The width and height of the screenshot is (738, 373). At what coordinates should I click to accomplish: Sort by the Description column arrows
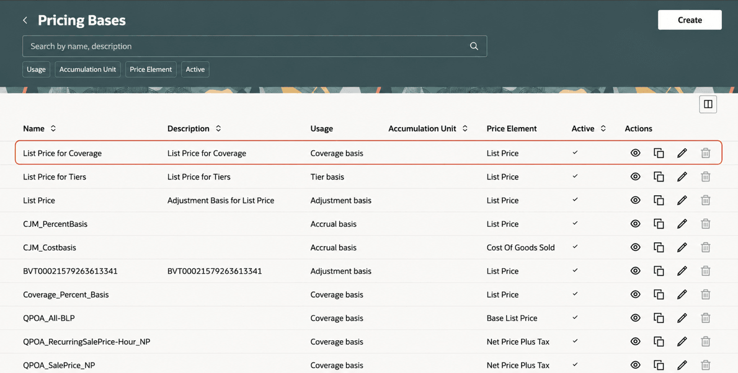click(218, 128)
